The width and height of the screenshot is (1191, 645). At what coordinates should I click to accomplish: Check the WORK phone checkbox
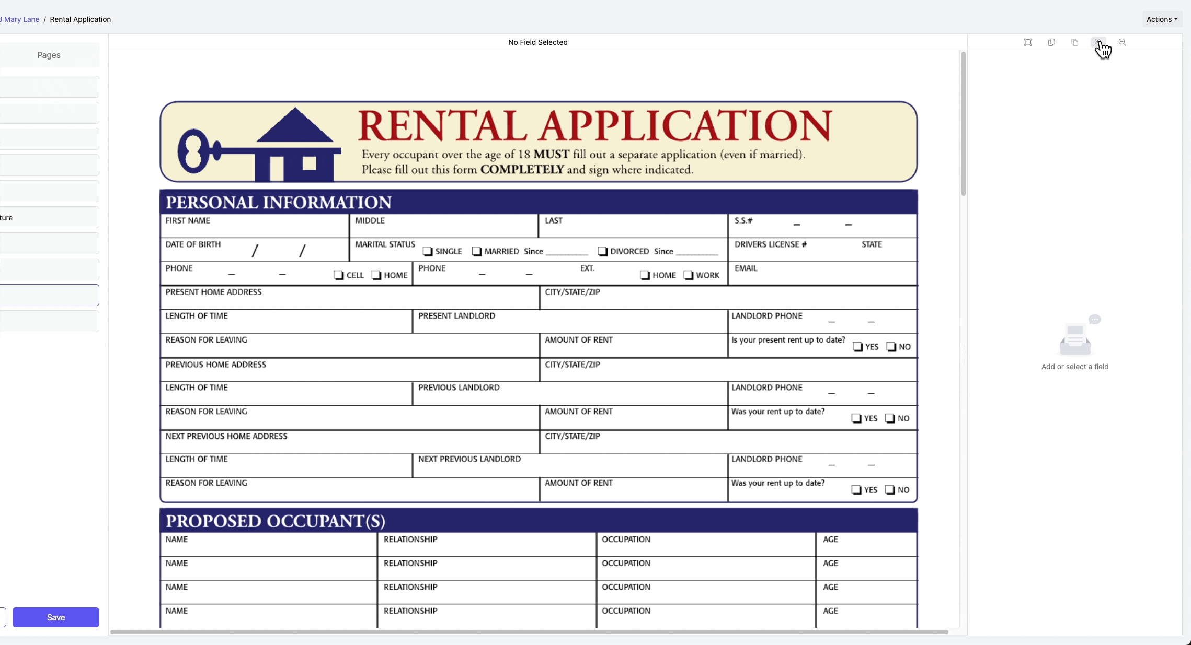(x=688, y=275)
